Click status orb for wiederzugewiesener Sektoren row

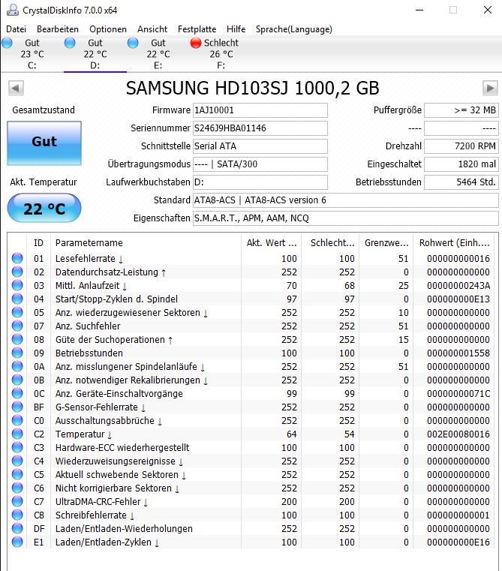coord(17,312)
